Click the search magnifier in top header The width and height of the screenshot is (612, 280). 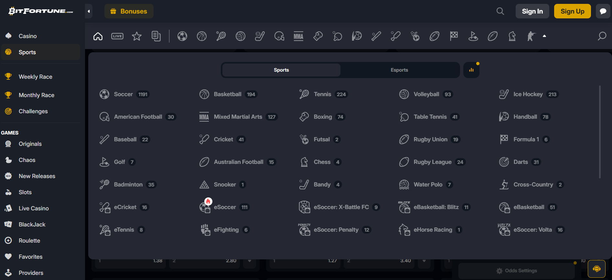(x=500, y=11)
